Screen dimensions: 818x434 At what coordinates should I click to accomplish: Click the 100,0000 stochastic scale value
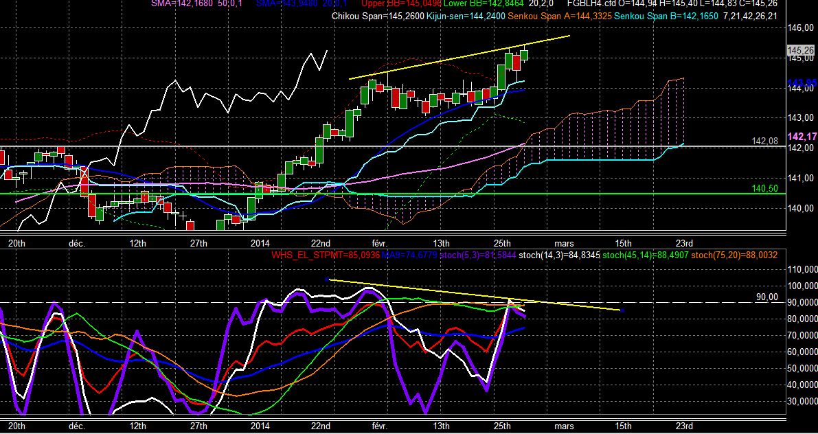pos(802,286)
